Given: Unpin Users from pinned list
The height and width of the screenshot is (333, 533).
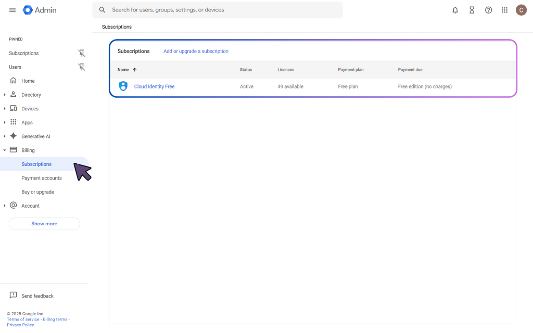Looking at the screenshot, I should (x=82, y=67).
